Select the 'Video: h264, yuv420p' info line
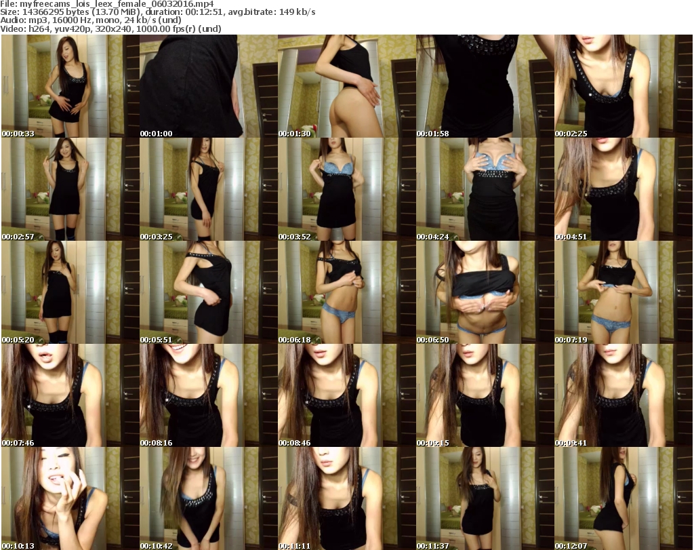The width and height of the screenshot is (694, 550). 110,28
